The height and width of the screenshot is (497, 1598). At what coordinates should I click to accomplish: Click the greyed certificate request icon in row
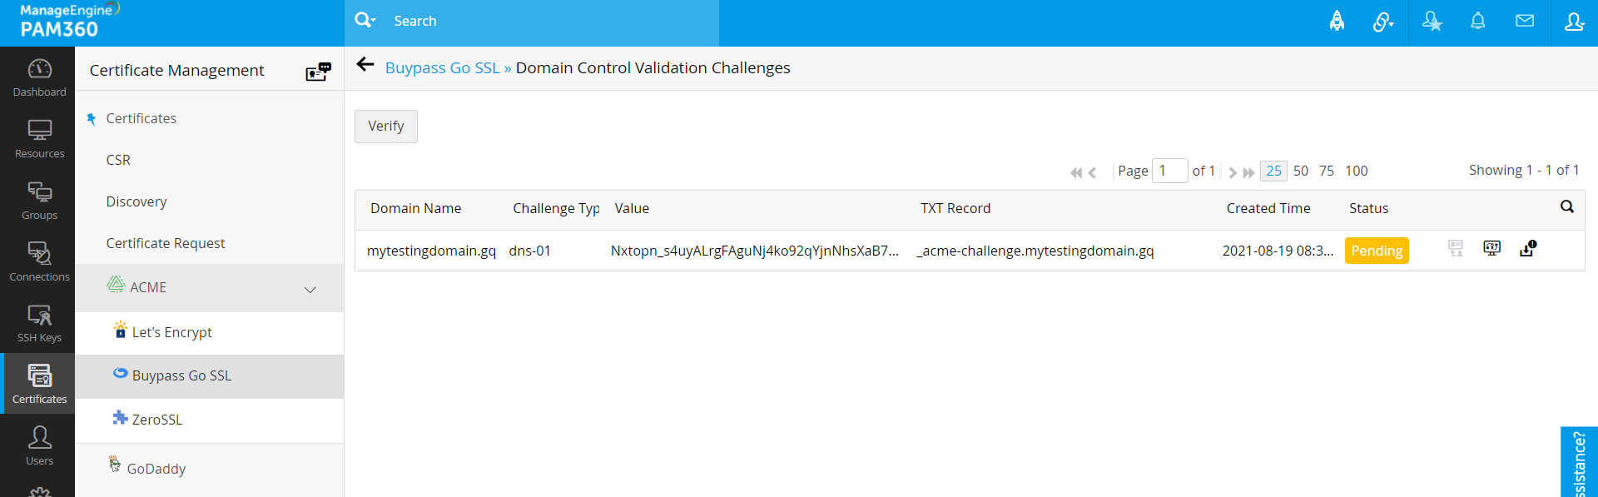click(x=1456, y=248)
